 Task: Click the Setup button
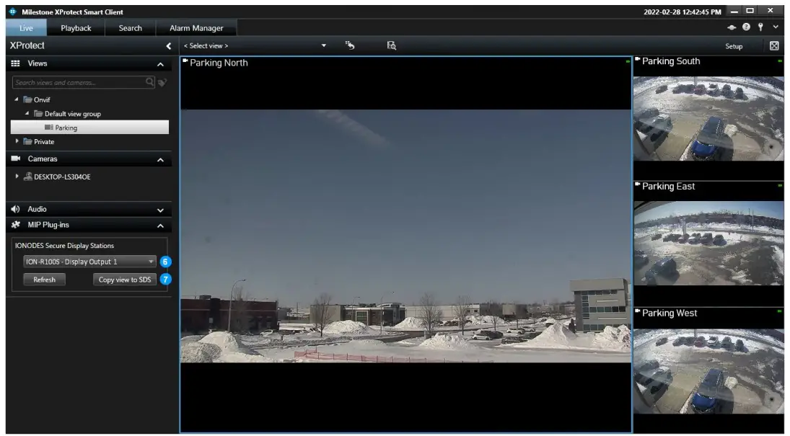click(x=734, y=46)
